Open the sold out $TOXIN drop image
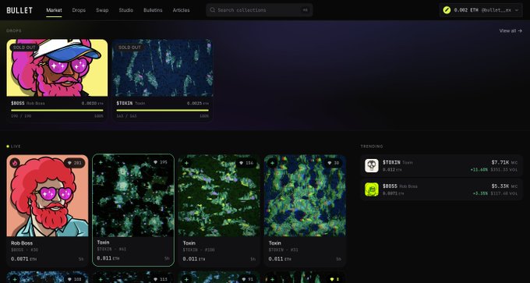Image resolution: width=530 pixels, height=283 pixels. [163, 68]
